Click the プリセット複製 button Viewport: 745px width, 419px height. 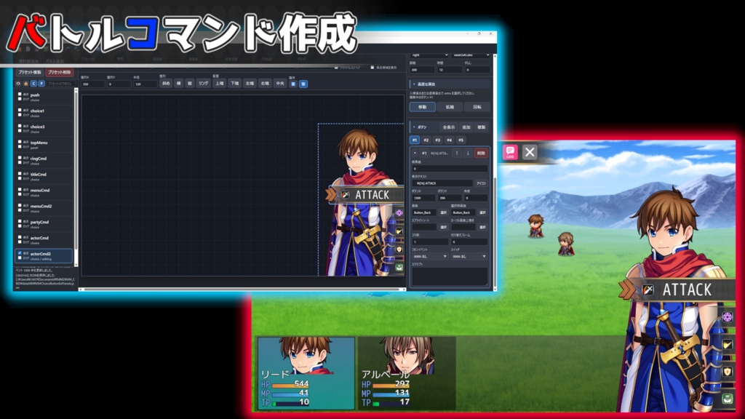[29, 72]
